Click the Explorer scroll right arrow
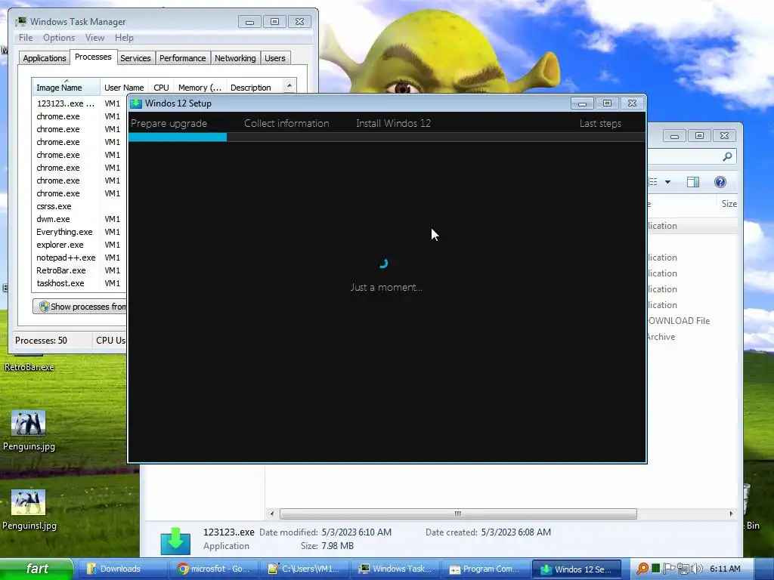Image resolution: width=774 pixels, height=580 pixels. [731, 514]
